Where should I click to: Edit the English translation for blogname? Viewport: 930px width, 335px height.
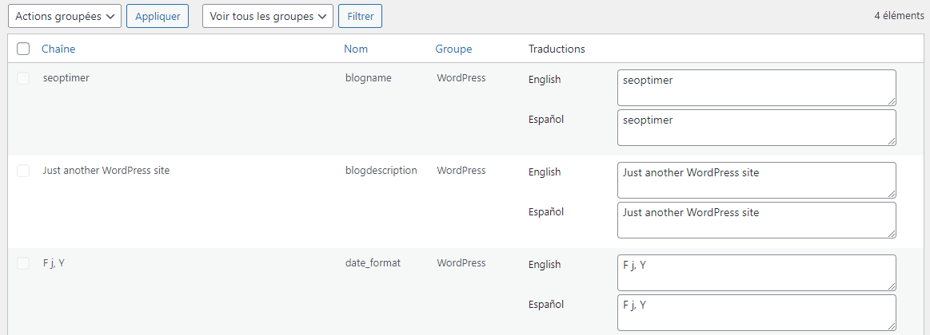pyautogui.click(x=756, y=87)
